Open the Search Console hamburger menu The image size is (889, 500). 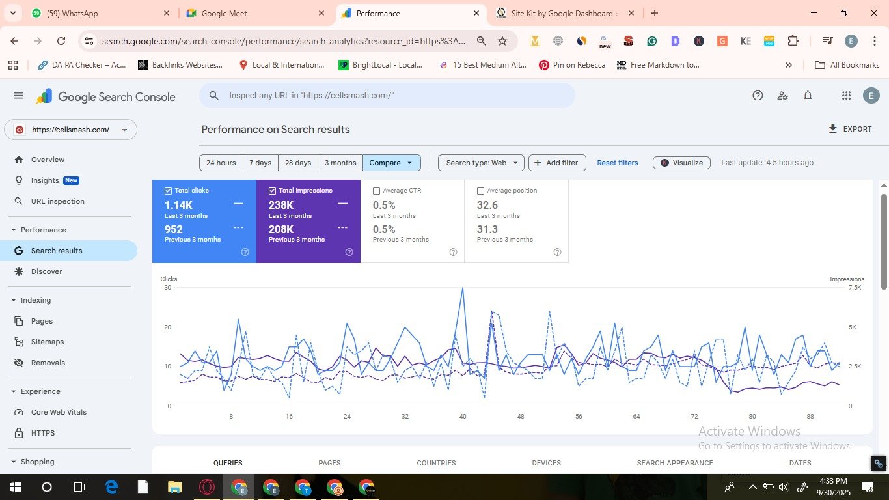[x=18, y=96]
